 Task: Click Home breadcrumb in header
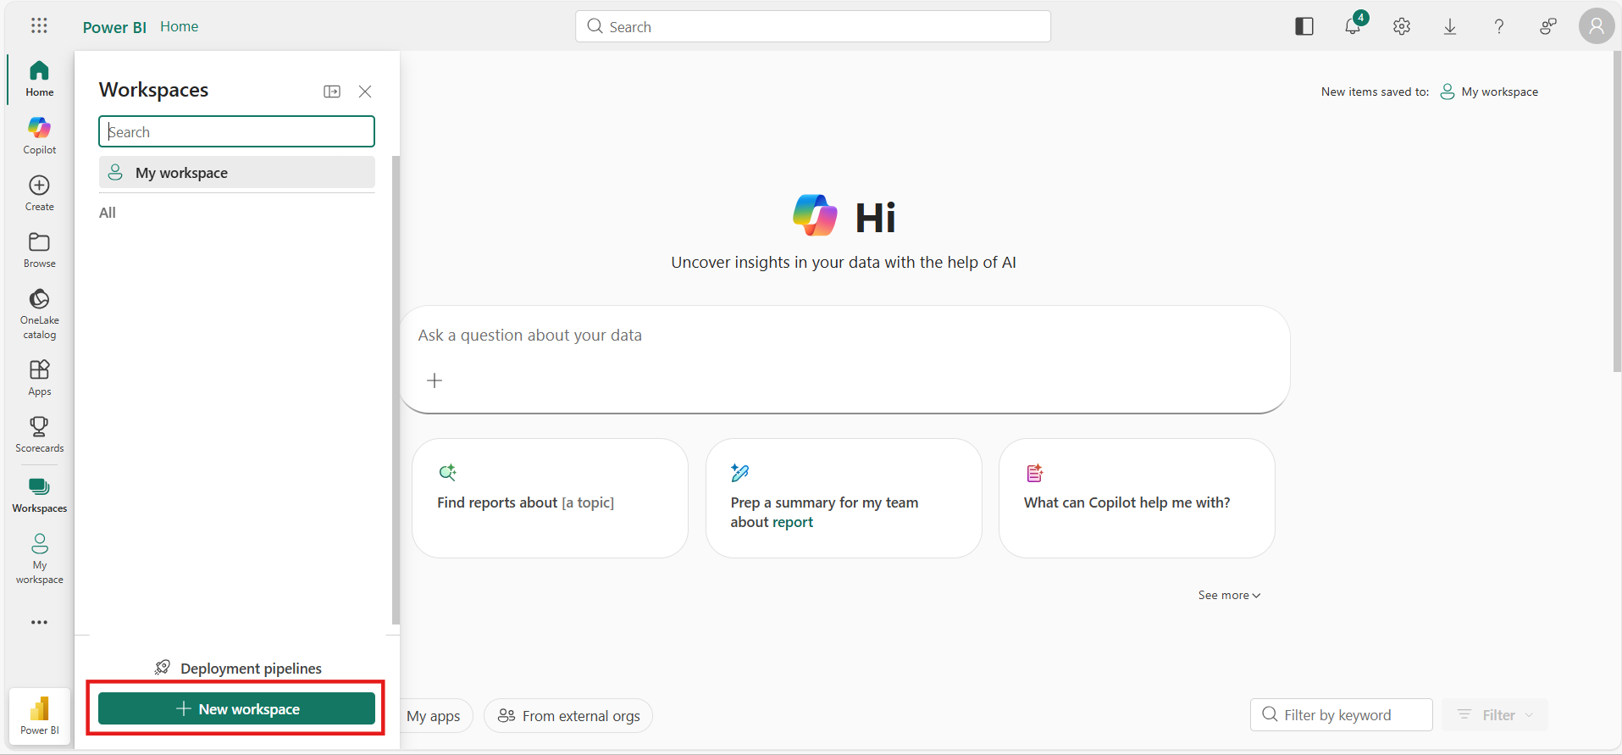pos(180,26)
